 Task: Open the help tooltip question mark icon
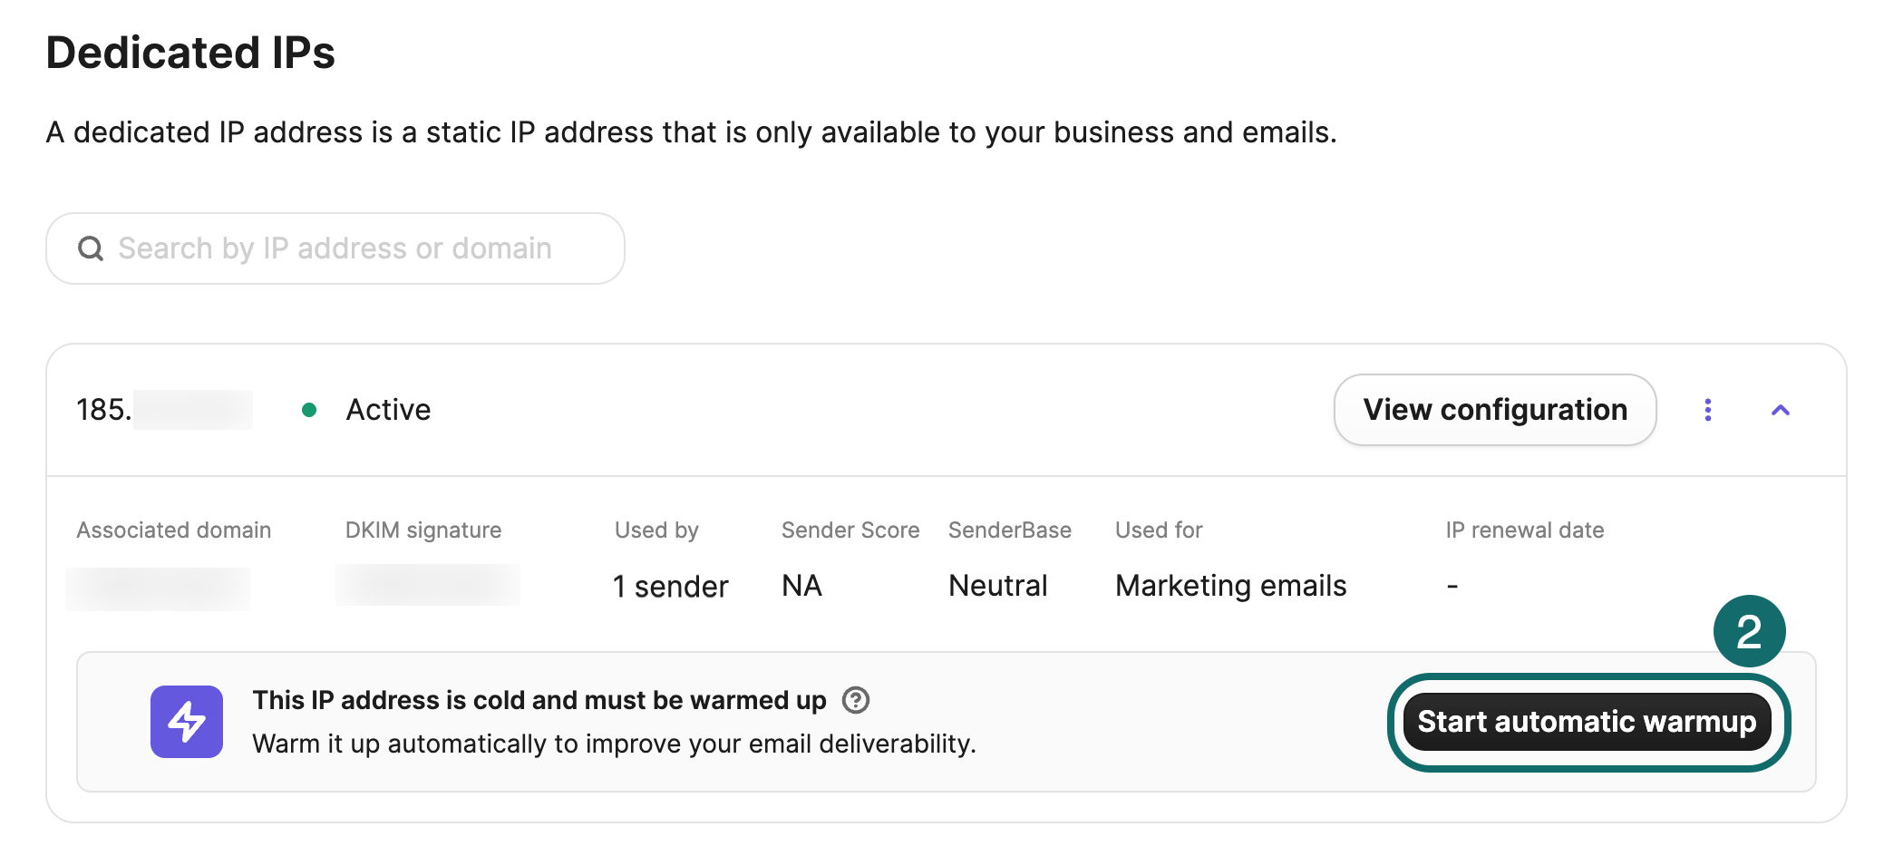tap(856, 700)
